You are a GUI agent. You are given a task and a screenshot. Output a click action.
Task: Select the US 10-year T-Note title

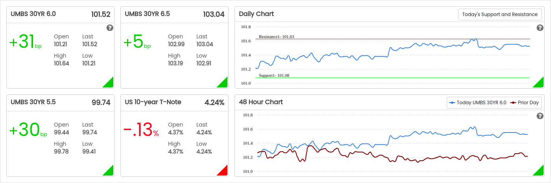pyautogui.click(x=153, y=102)
